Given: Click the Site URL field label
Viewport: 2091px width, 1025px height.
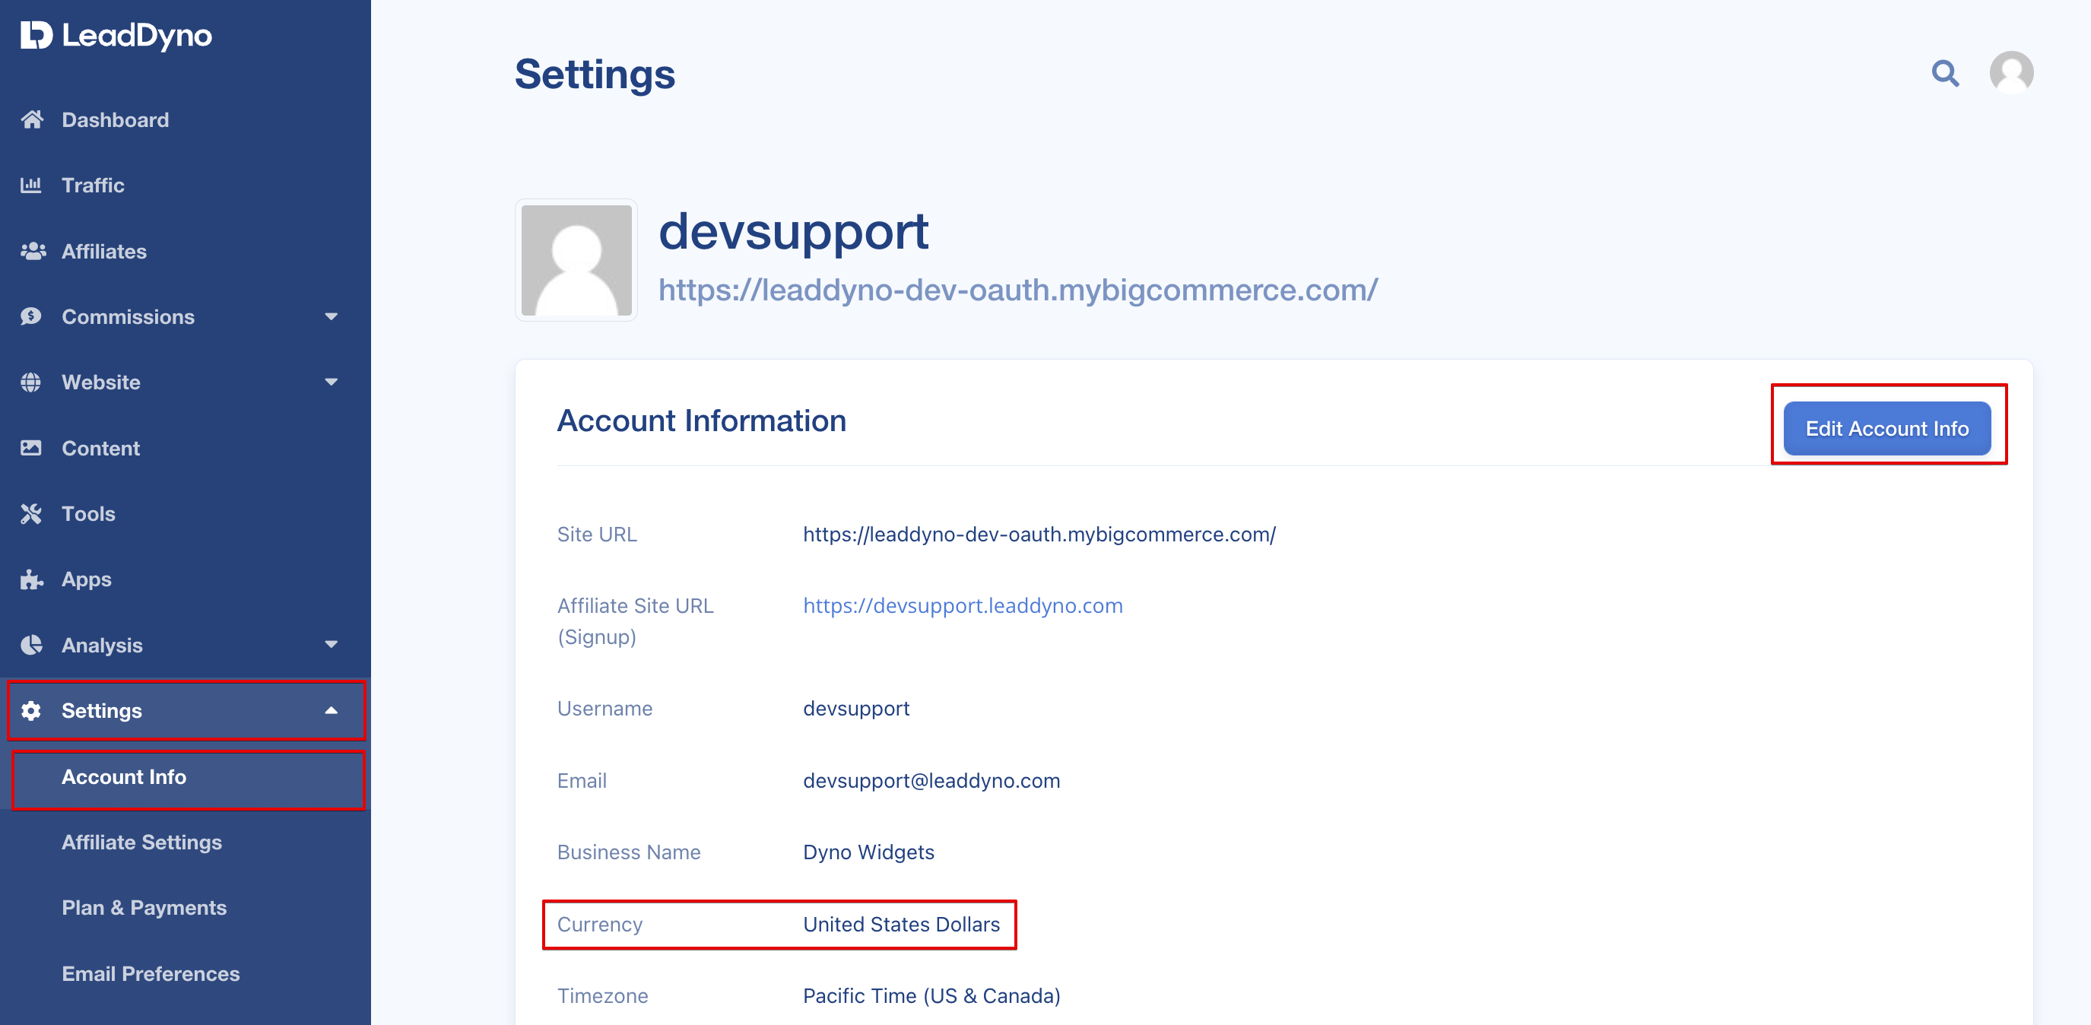Looking at the screenshot, I should click(x=597, y=534).
